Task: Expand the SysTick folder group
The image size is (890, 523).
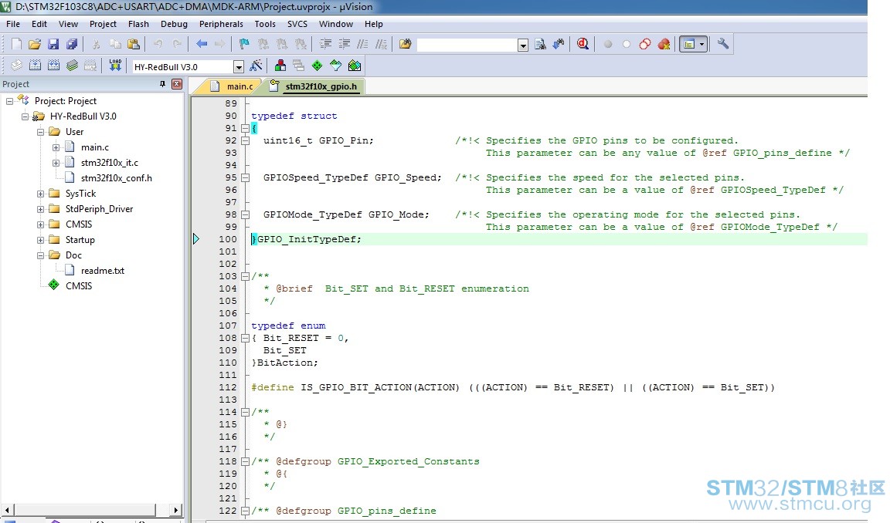Action: tap(40, 194)
